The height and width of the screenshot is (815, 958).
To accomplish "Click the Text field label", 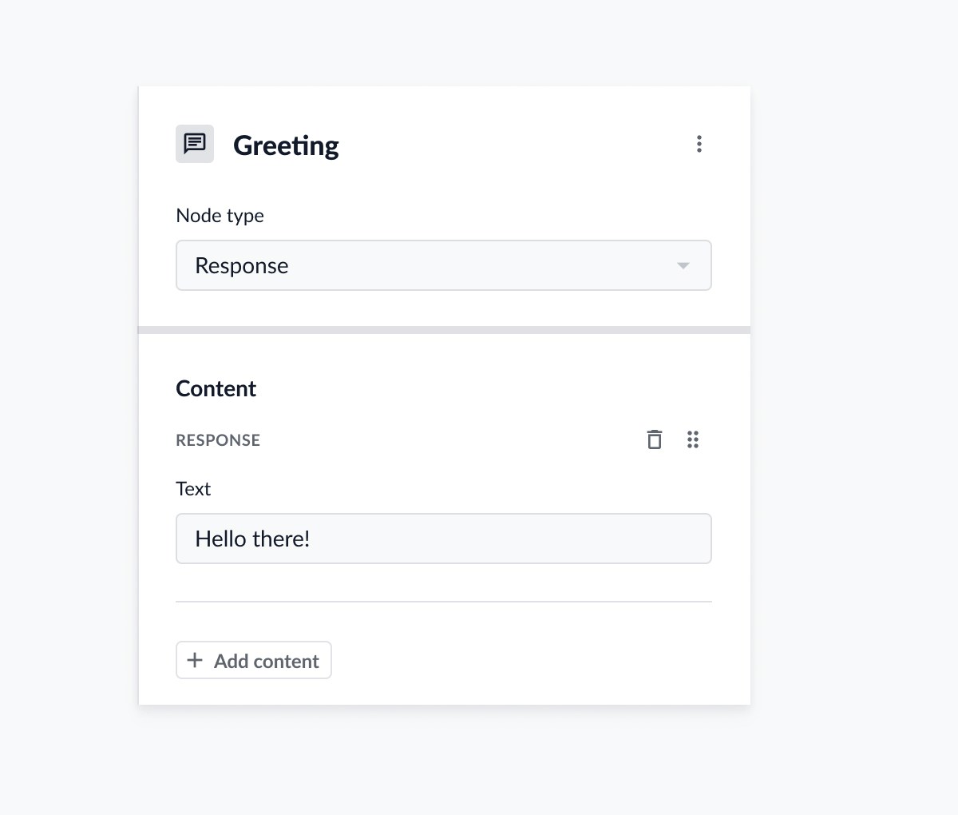I will click(x=193, y=489).
